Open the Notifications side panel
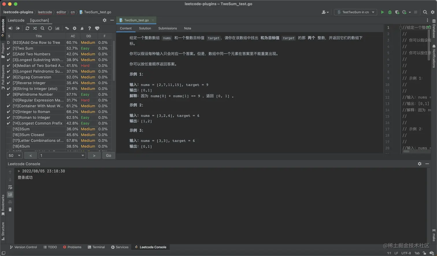Screen dimensions: 437x256 click(434, 56)
